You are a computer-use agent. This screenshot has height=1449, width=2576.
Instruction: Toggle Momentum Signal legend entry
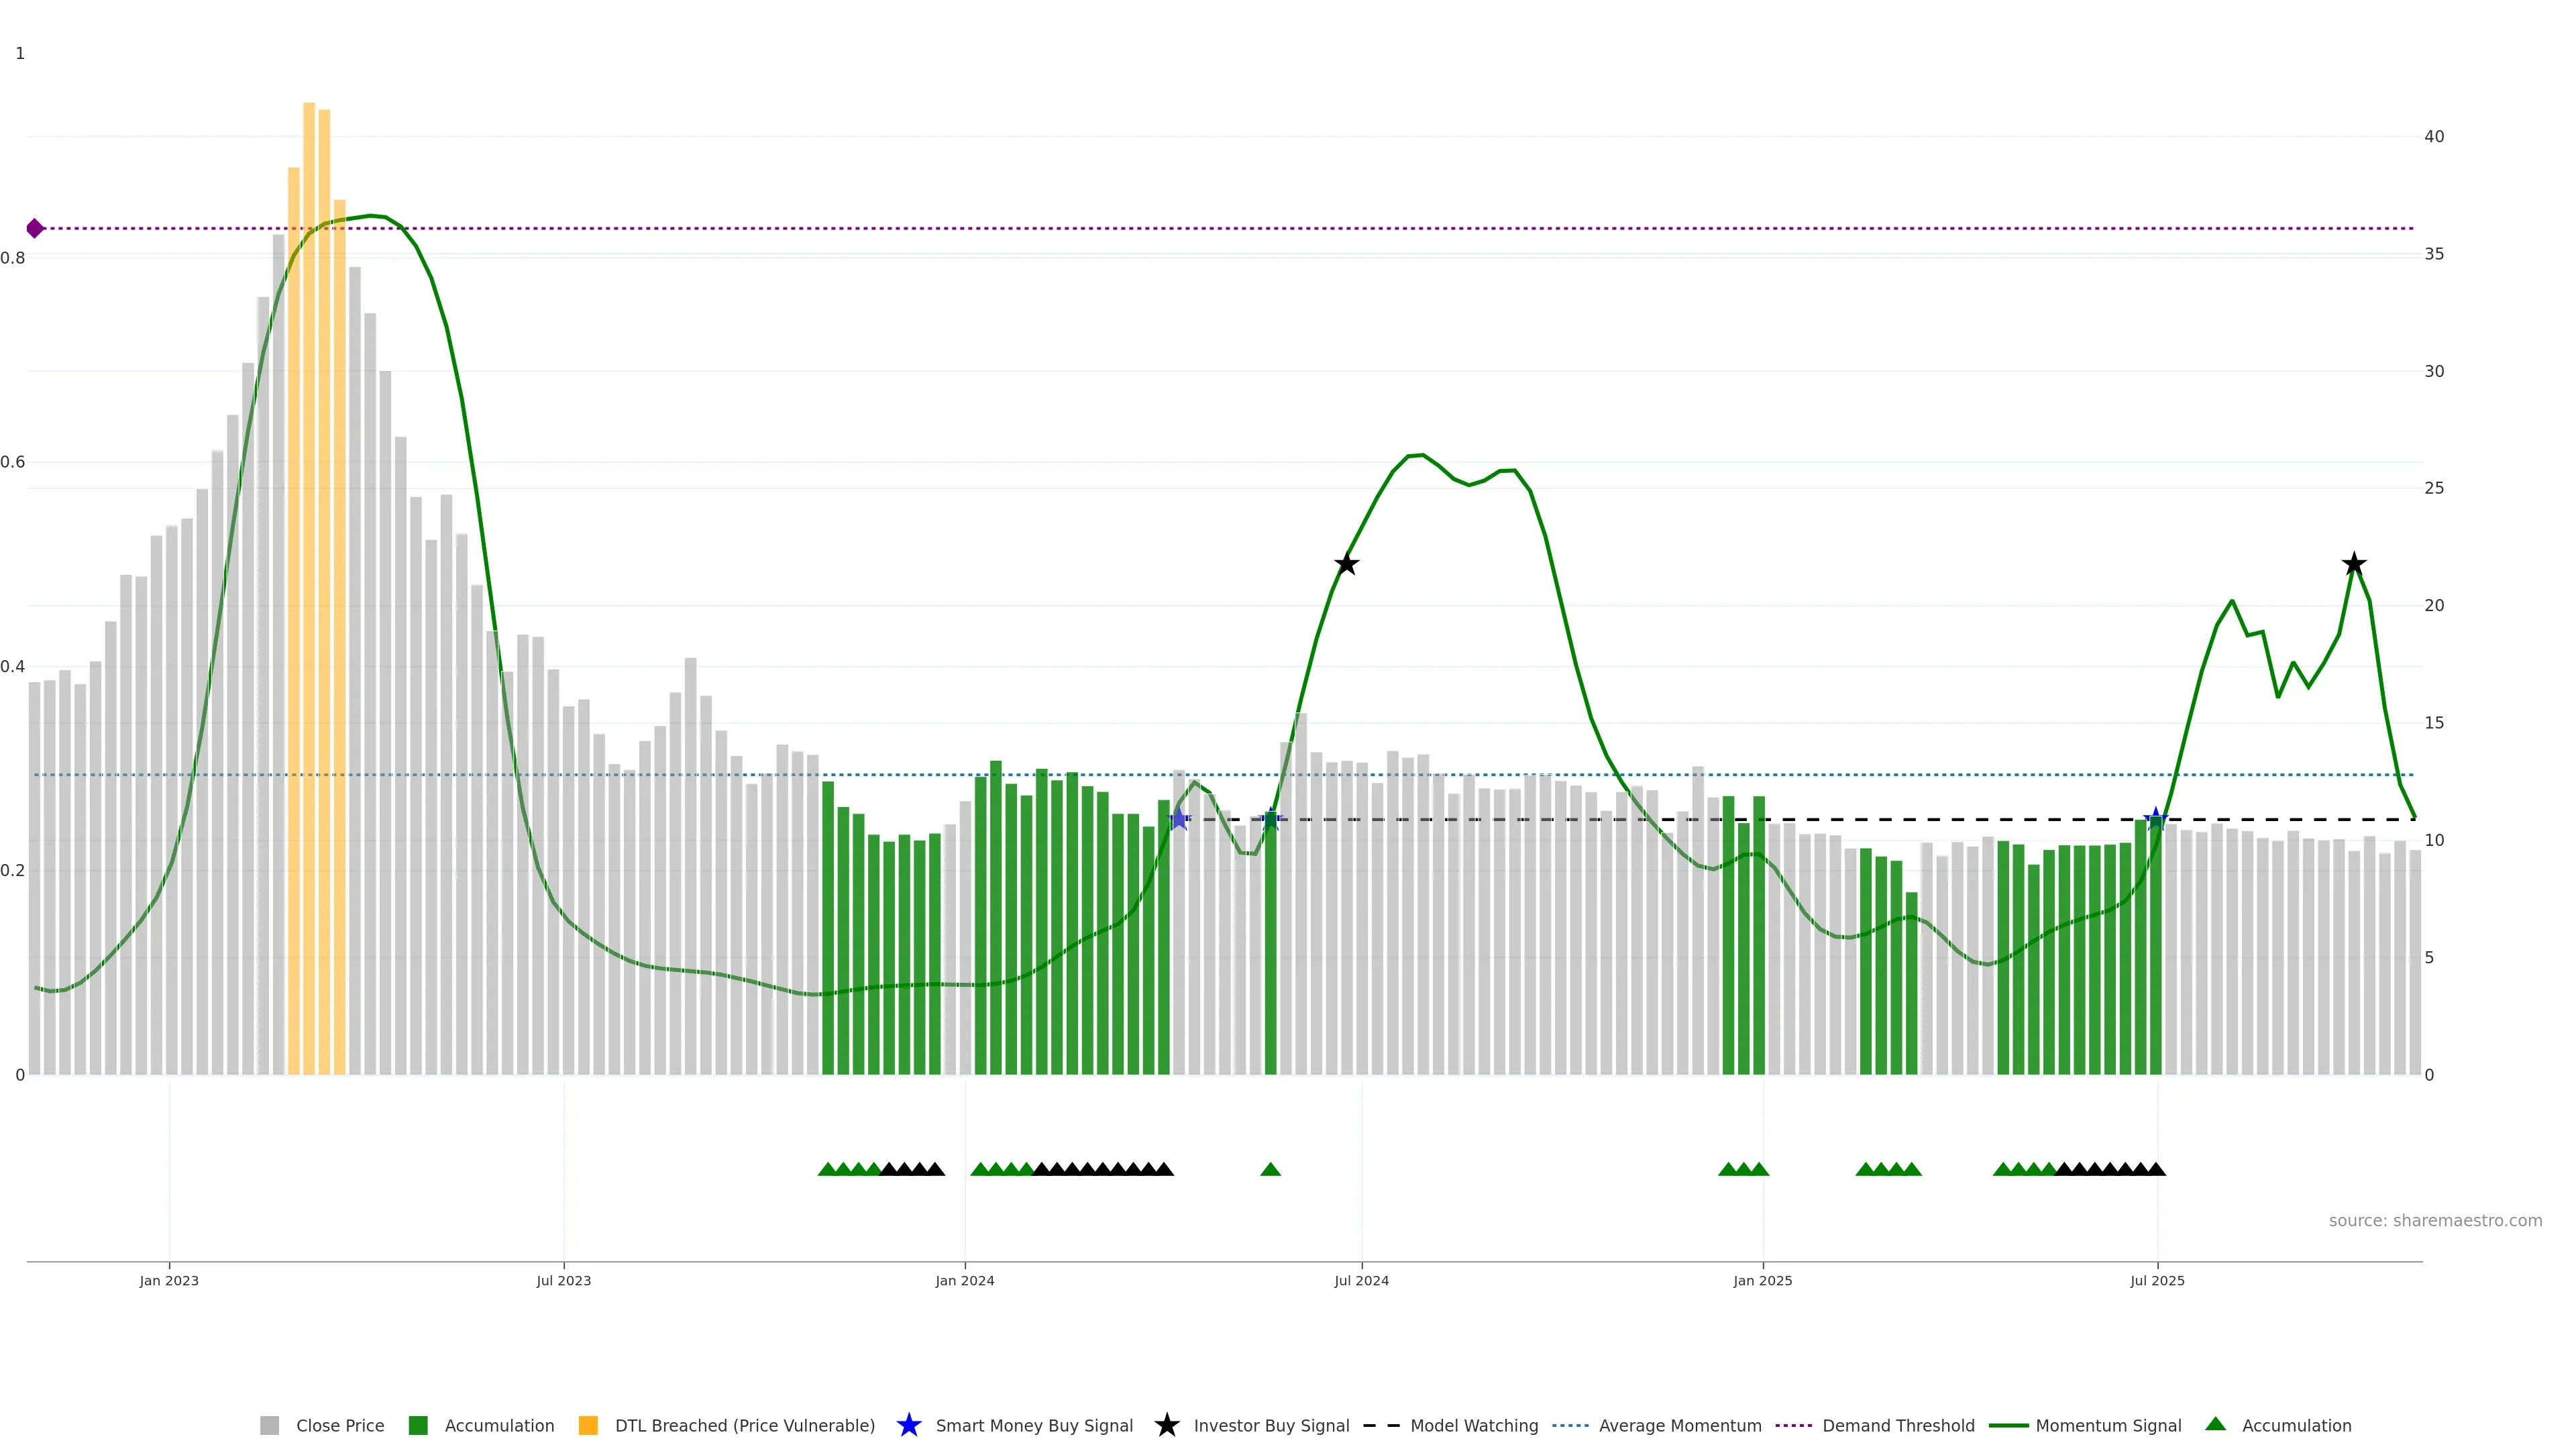(2108, 1425)
